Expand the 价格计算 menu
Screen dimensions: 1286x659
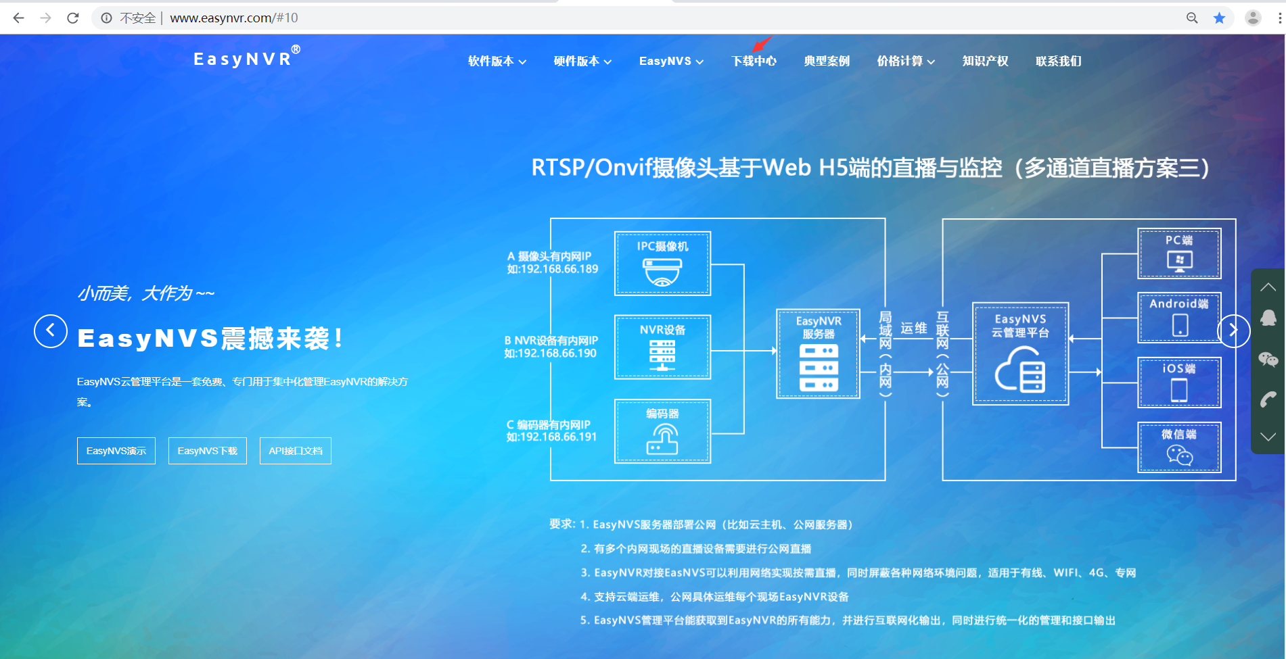(906, 61)
